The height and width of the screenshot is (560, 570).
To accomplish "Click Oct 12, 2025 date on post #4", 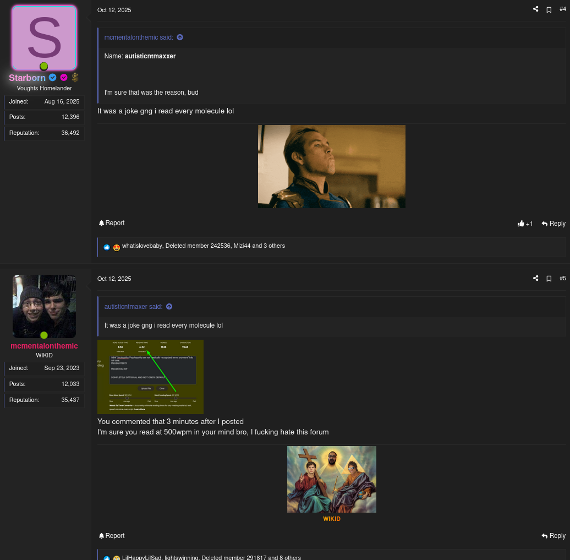I will pyautogui.click(x=114, y=10).
